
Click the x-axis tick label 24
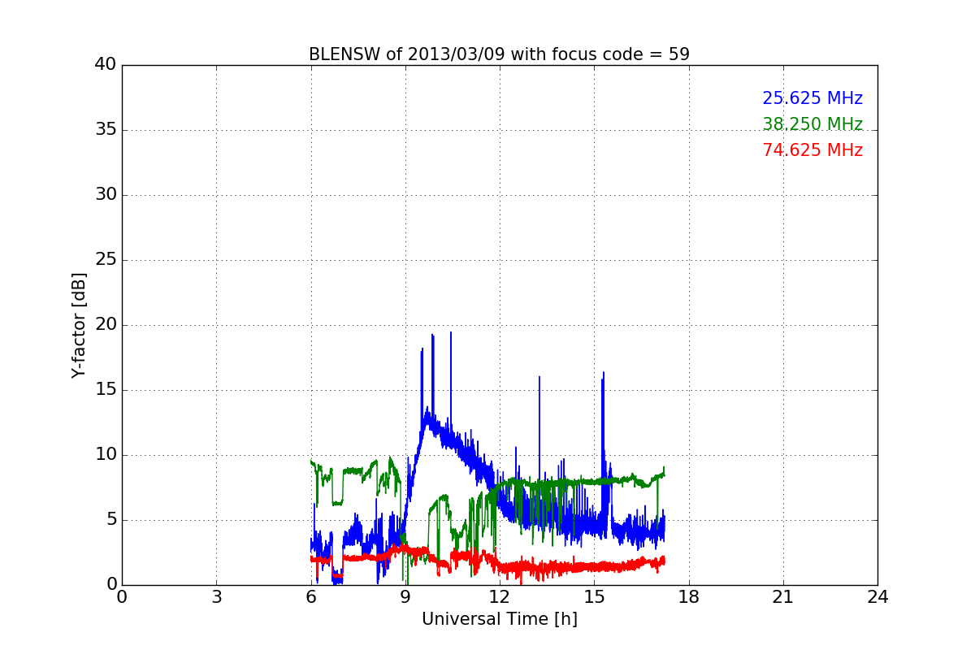pyautogui.click(x=877, y=597)
